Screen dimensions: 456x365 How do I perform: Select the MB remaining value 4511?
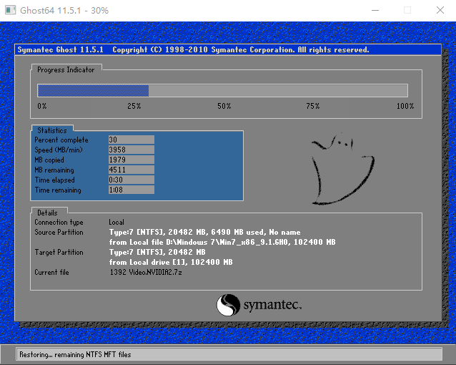coord(132,170)
